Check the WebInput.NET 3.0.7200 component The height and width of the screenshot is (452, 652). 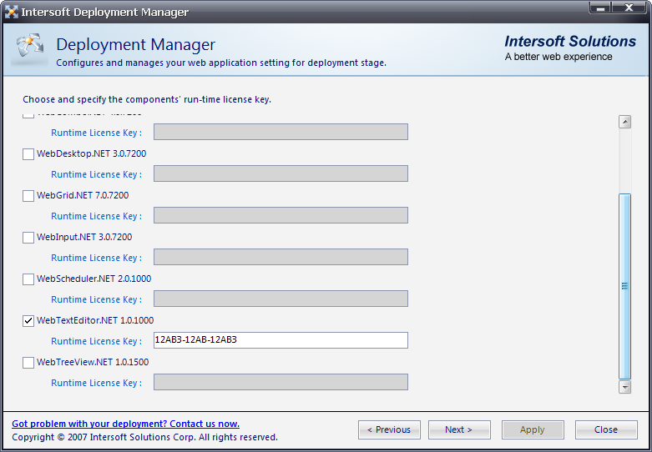coord(28,238)
